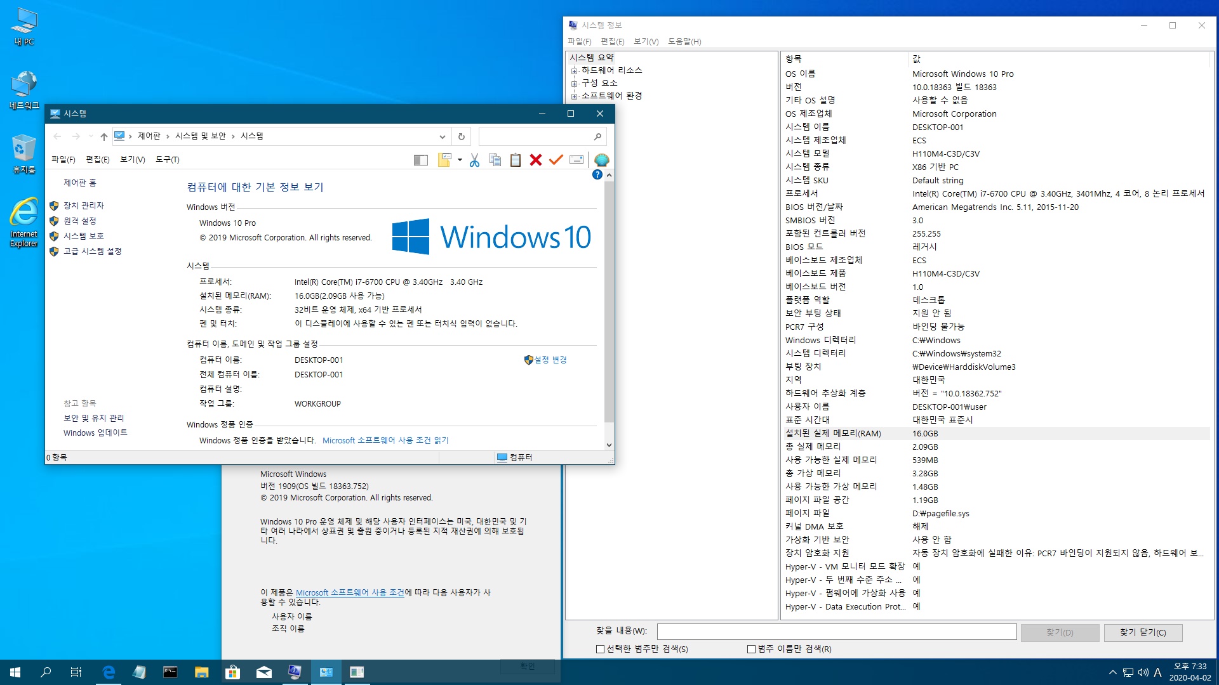Viewport: 1219px width, 685px height.
Task: Open the 파일(F) menu in System window
Action: click(x=63, y=160)
